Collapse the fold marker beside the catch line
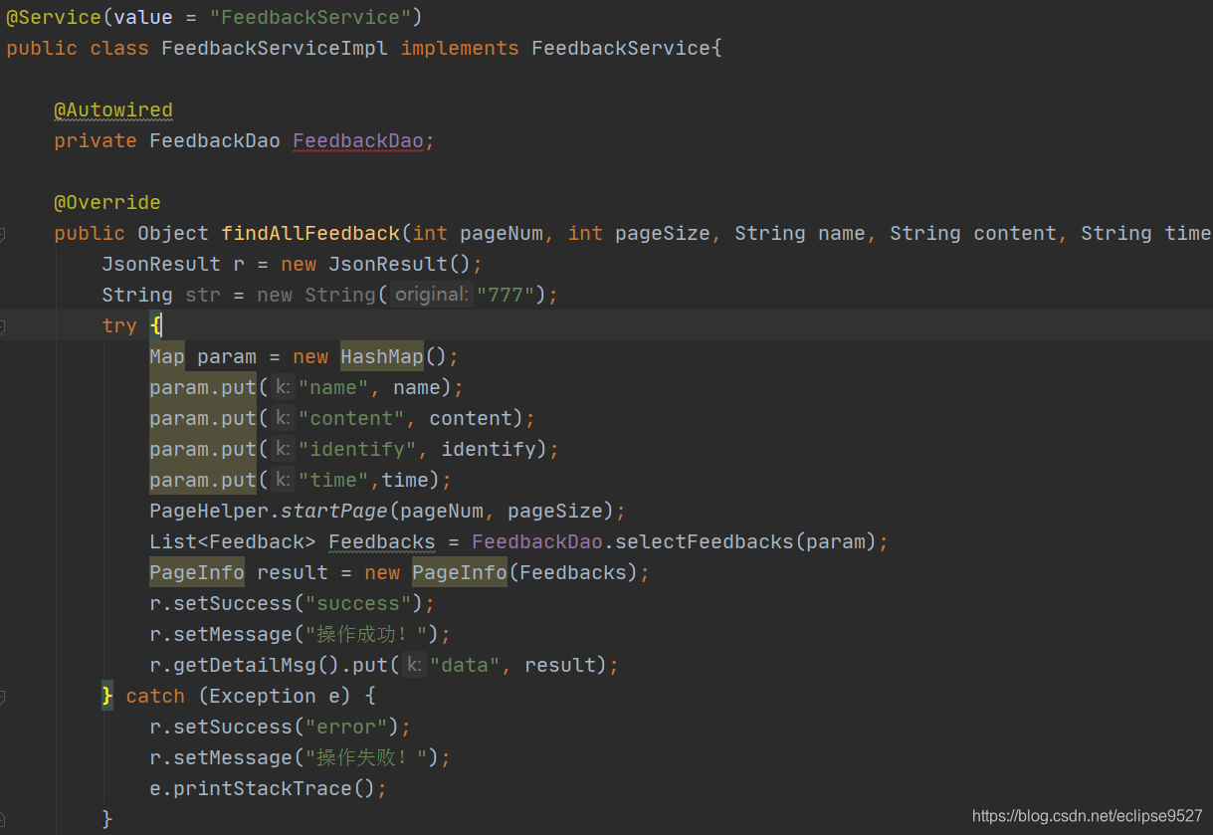The height and width of the screenshot is (835, 1213). [2, 698]
